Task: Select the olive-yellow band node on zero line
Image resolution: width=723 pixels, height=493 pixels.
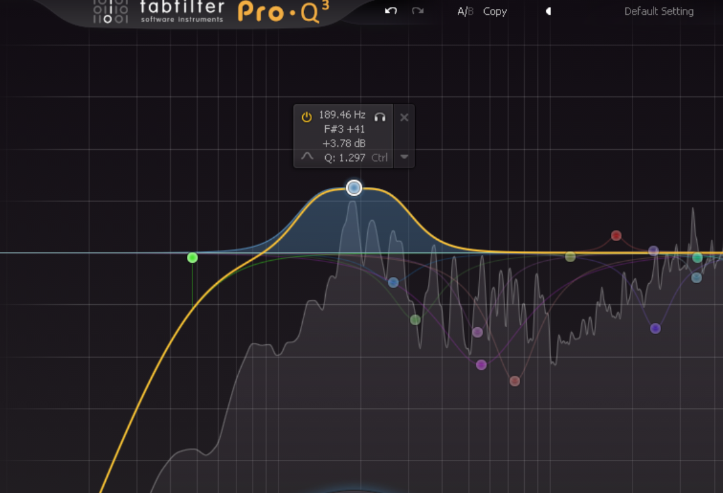Action: [570, 256]
